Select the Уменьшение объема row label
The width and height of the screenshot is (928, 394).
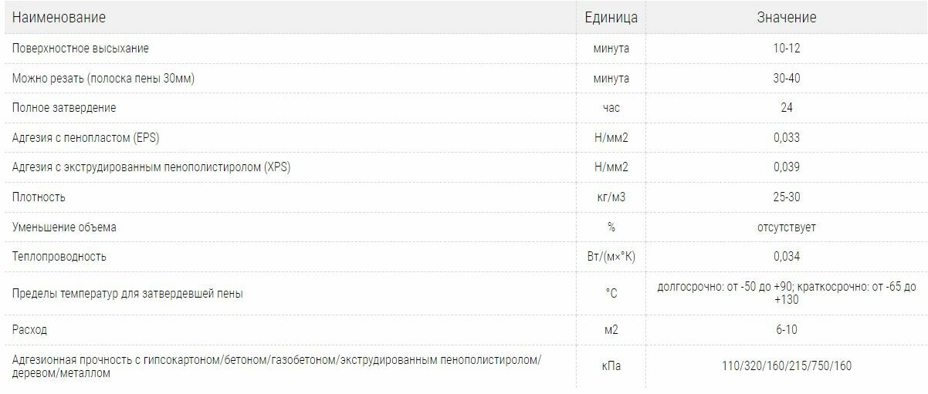pos(64,227)
